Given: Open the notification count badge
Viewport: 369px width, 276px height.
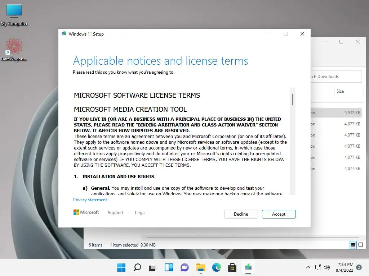Looking at the screenshot, I should coord(359,267).
